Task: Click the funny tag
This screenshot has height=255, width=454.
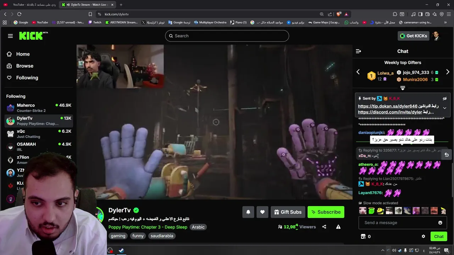Action: click(138, 236)
